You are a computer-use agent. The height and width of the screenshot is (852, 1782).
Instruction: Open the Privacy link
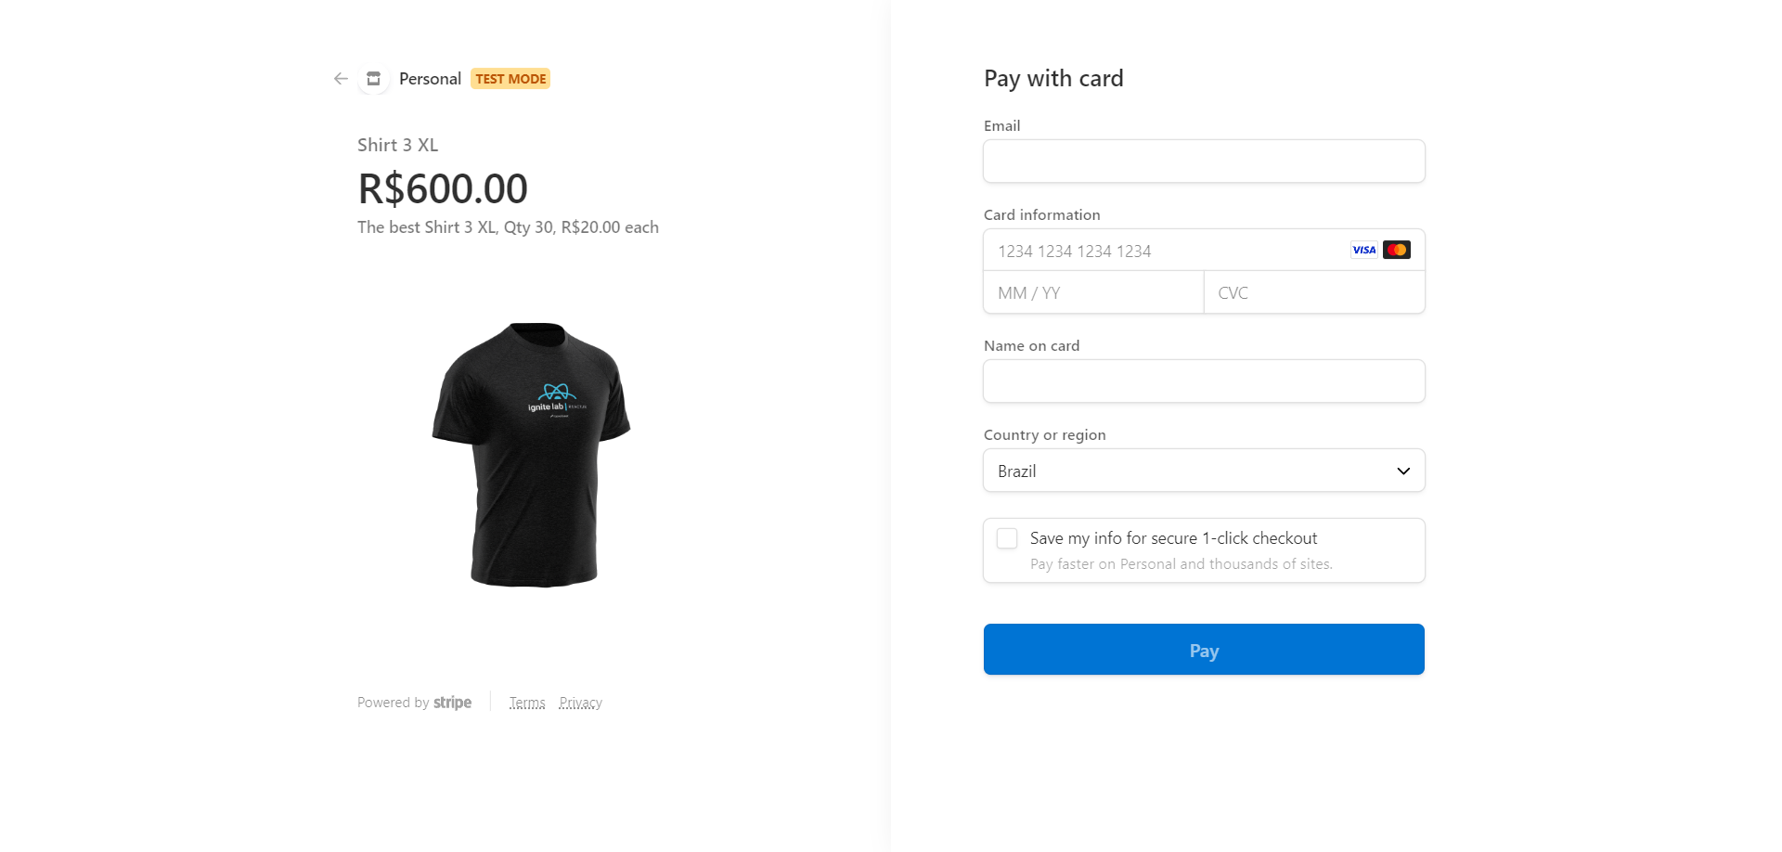(x=580, y=703)
